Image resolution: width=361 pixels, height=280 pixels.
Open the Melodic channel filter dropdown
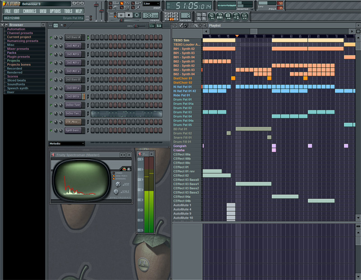click(67, 143)
